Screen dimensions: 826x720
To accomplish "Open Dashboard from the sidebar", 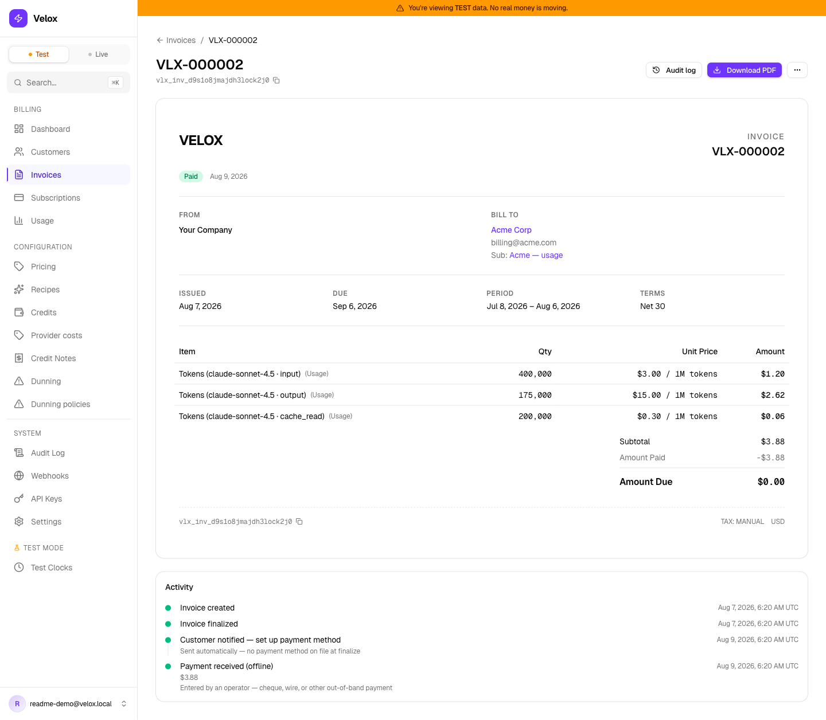I will click(68, 129).
